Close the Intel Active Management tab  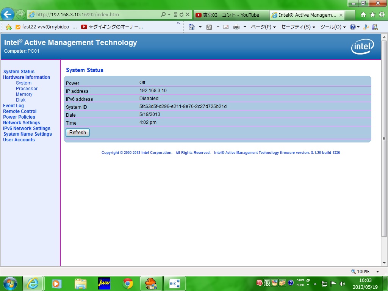click(341, 15)
